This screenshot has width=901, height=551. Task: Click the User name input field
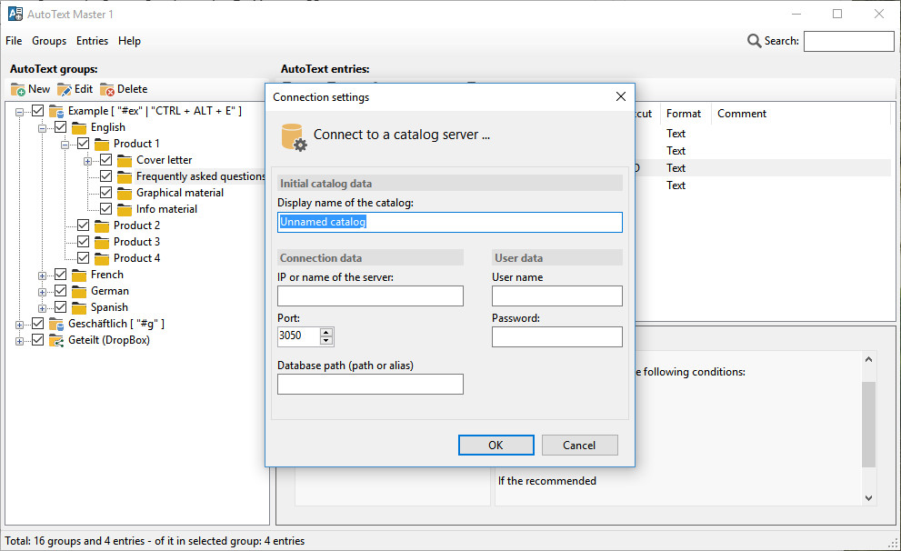[556, 296]
